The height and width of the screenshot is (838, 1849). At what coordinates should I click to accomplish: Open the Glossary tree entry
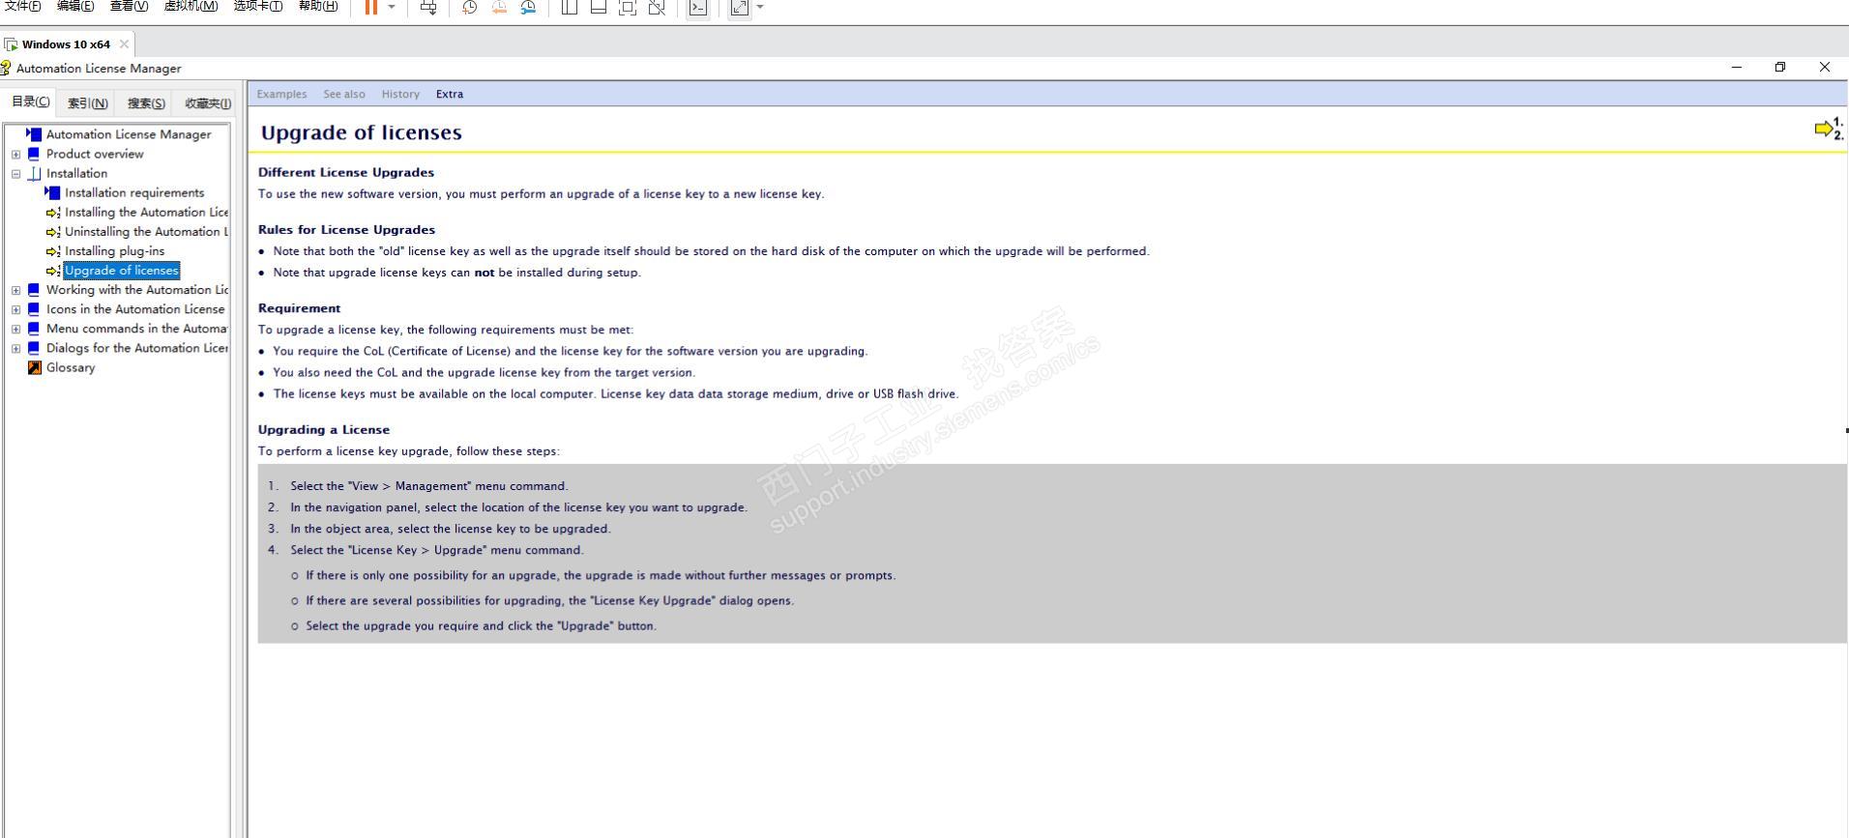[x=71, y=367]
